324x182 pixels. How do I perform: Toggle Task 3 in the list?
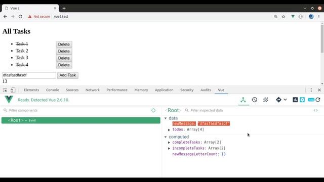[x=22, y=58]
